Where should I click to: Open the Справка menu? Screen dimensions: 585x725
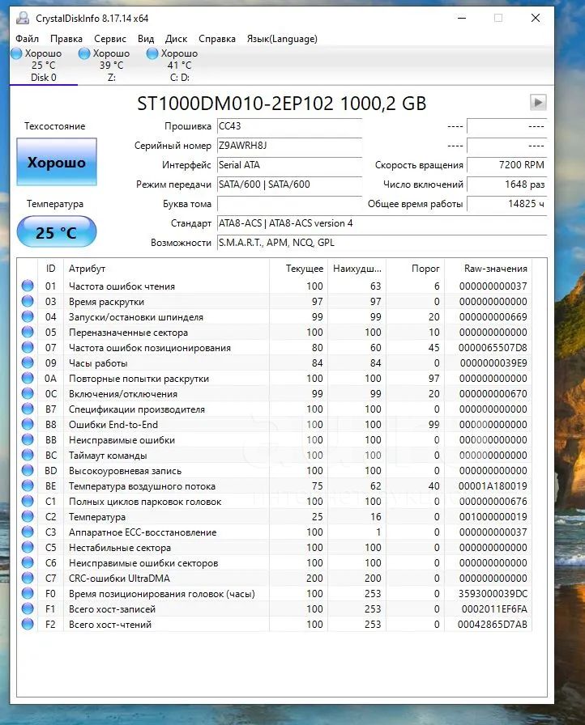pos(217,39)
